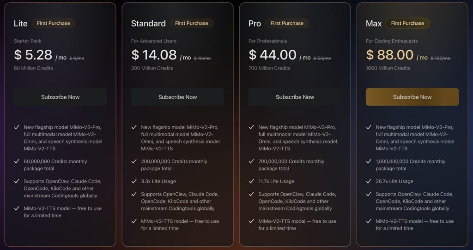Click the Lite plan First Purchase badge
Image resolution: width=473 pixels, height=250 pixels.
coord(54,23)
